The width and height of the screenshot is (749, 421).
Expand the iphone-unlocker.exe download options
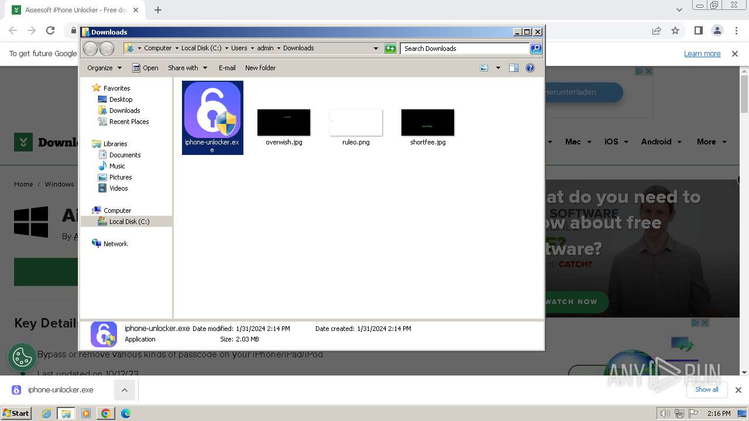pyautogui.click(x=125, y=390)
